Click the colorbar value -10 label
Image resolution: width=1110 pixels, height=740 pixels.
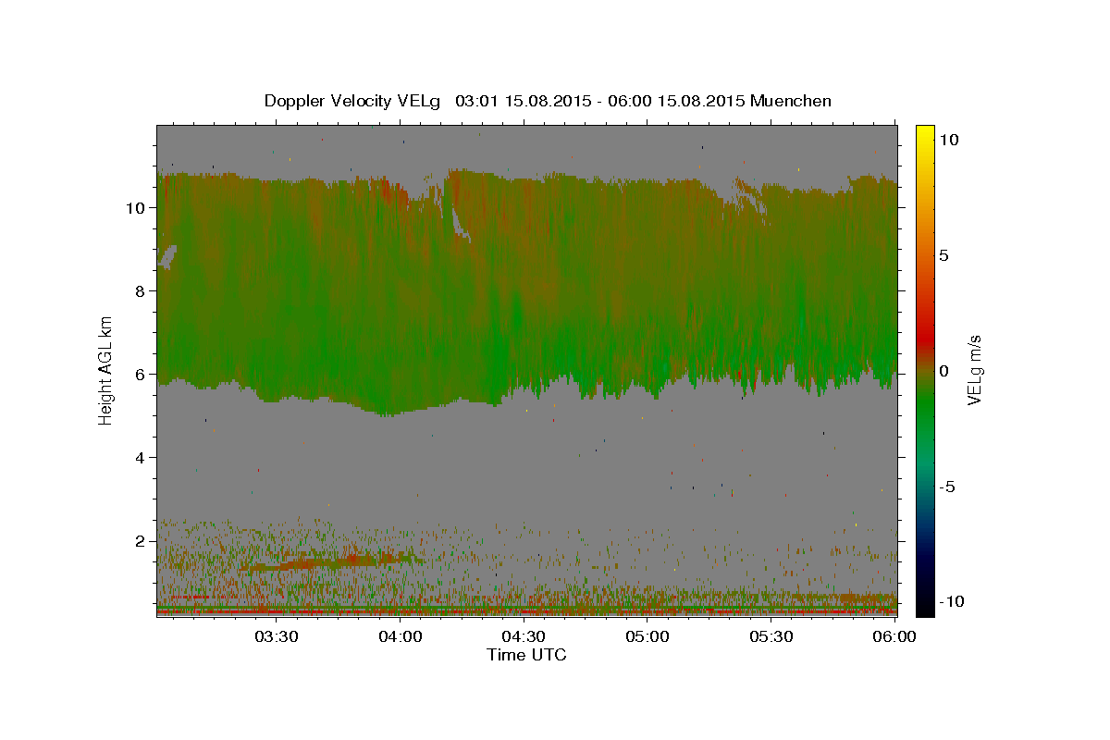952,601
